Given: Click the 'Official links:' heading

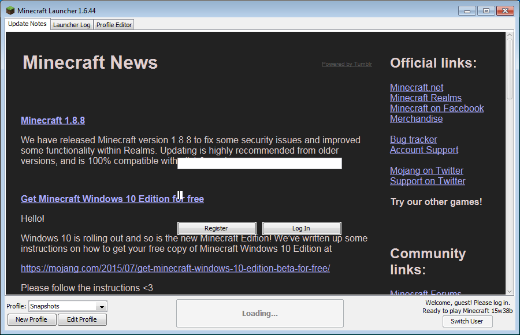Looking at the screenshot, I should pyautogui.click(x=433, y=63).
